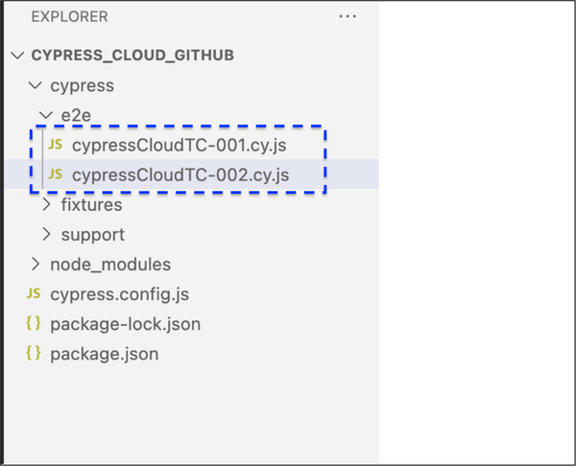Image resolution: width=576 pixels, height=466 pixels.
Task: Expand the fixtures folder chevron
Action: tap(46, 204)
